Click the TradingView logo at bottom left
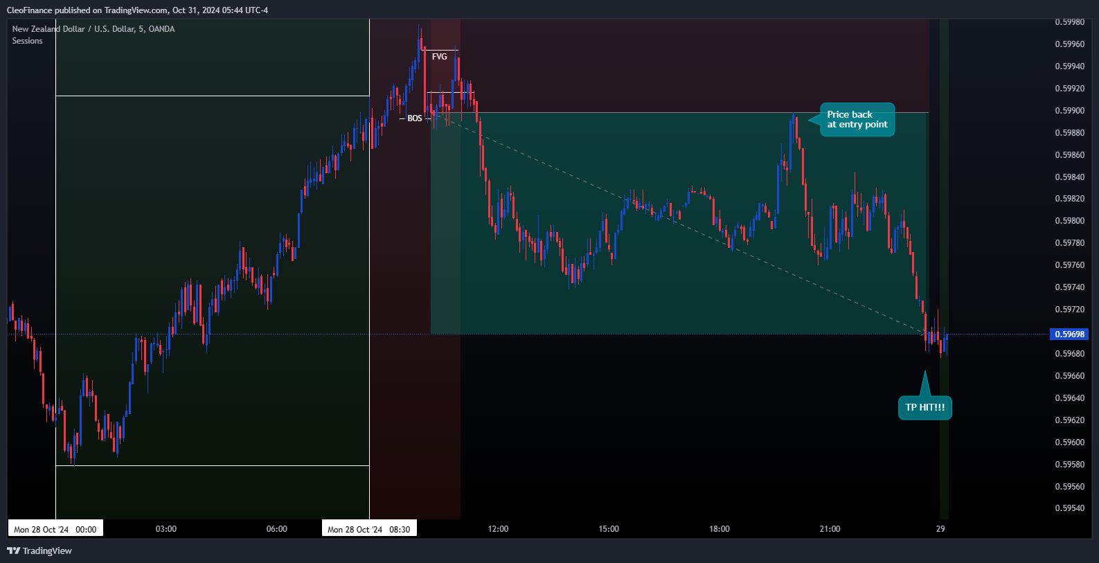1099x563 pixels. point(39,551)
